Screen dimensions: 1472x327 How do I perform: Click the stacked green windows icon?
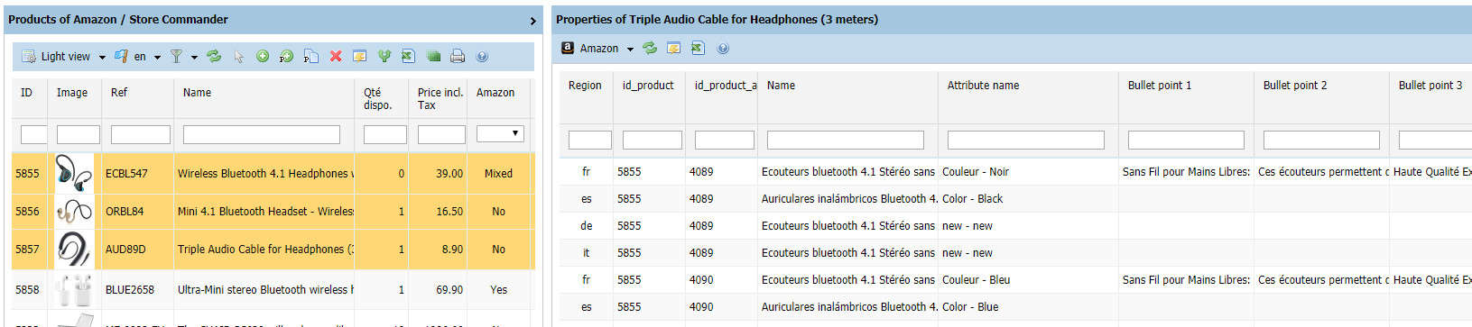coord(433,56)
